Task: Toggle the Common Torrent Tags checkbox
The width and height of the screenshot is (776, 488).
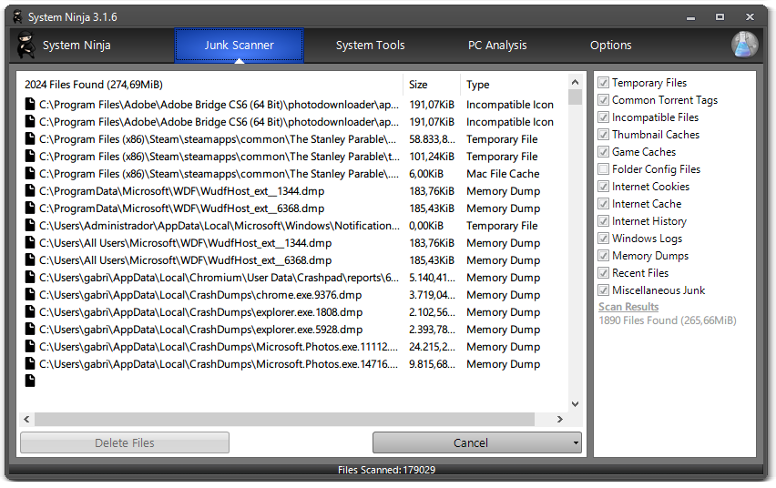Action: click(603, 100)
